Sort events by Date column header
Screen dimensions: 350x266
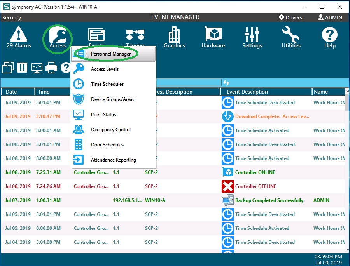tap(18, 92)
